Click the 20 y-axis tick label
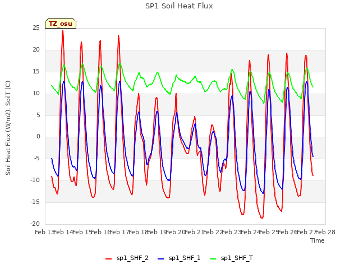The width and height of the screenshot is (359, 269). click(x=36, y=50)
